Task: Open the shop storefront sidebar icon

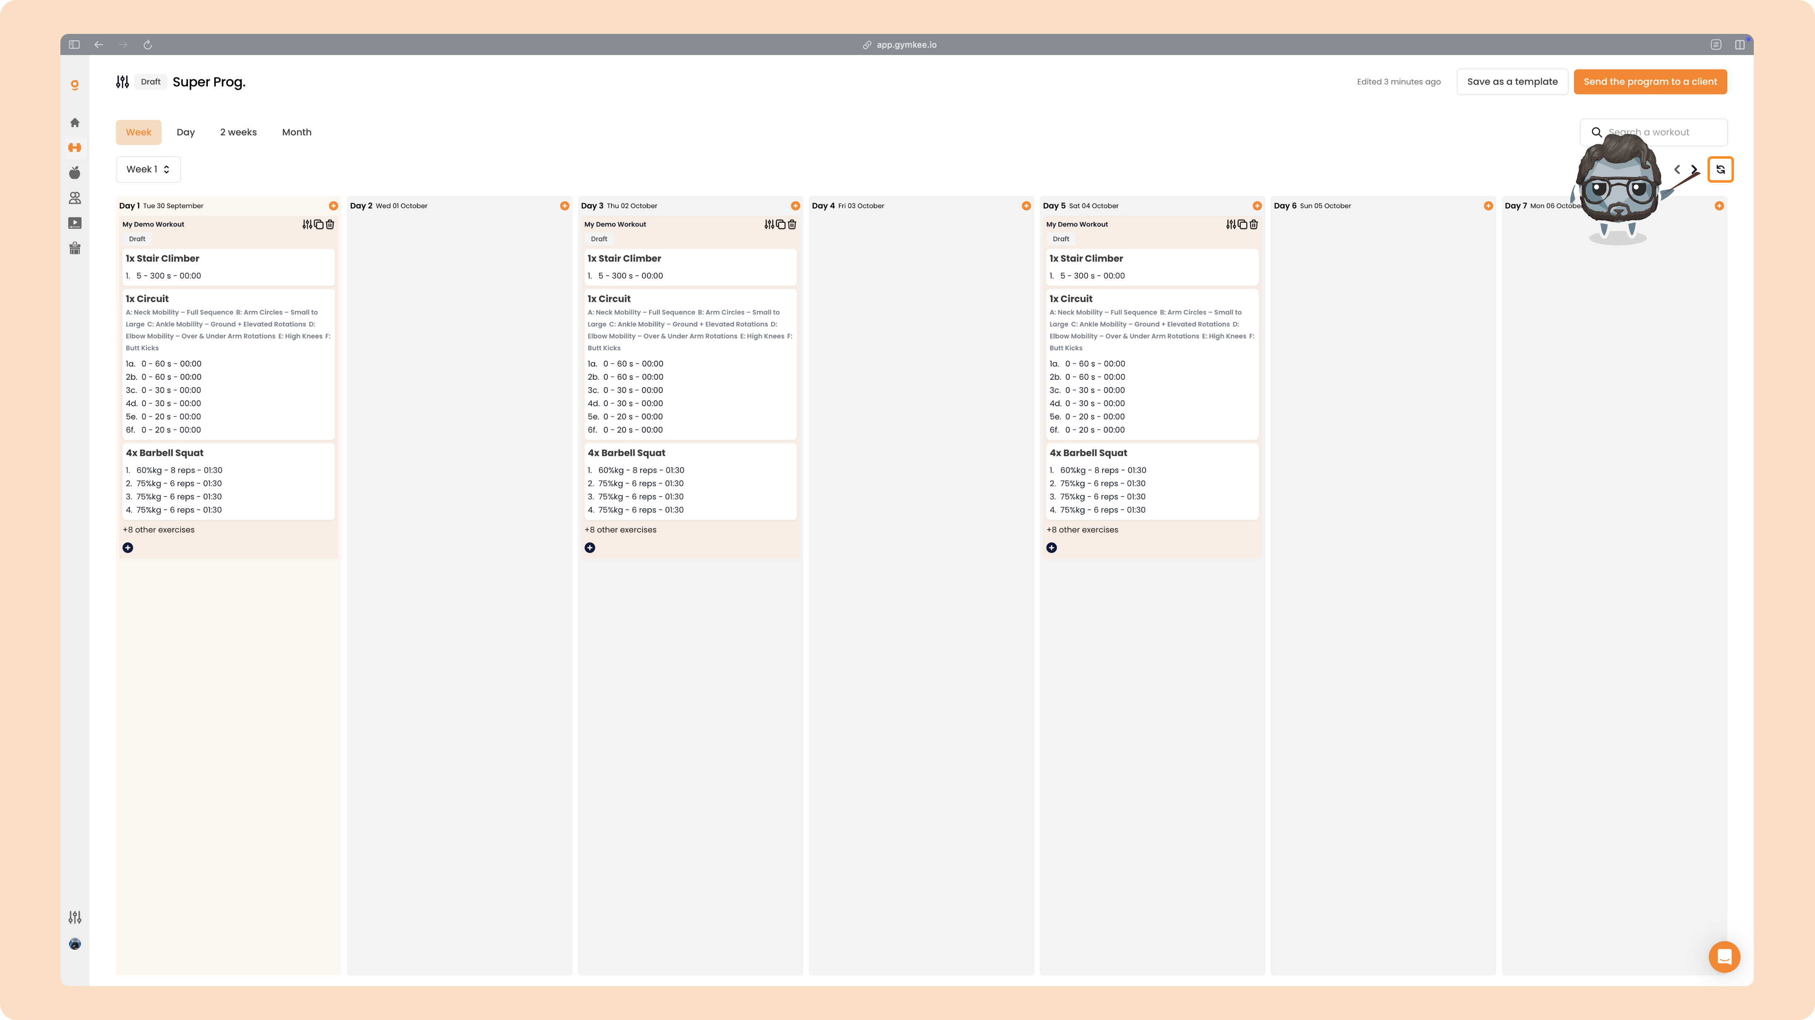Action: click(75, 248)
